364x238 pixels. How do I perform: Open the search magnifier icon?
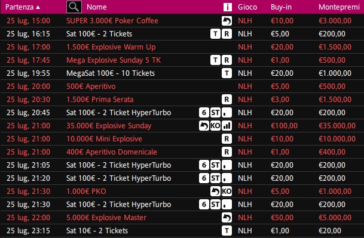tap(74, 7)
